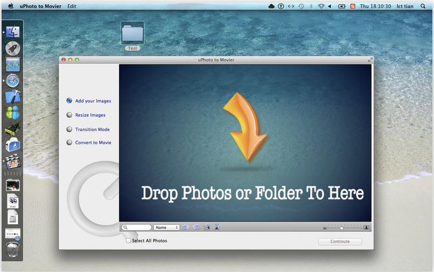Select the Transition Mode step
Image resolution: width=434 pixels, height=272 pixels.
pyautogui.click(x=88, y=130)
